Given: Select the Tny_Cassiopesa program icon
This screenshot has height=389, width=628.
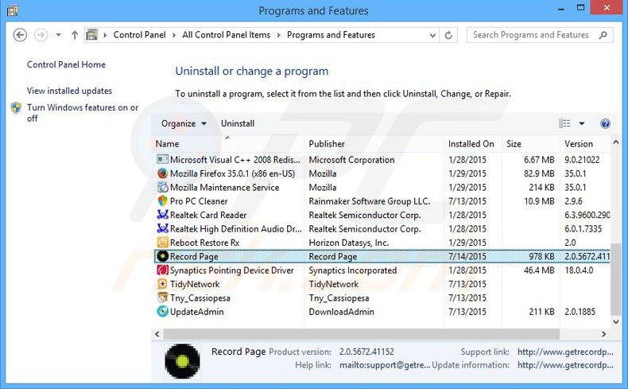Looking at the screenshot, I should tap(162, 298).
